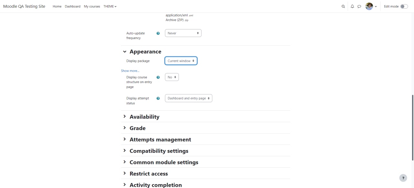Open the notifications bell
This screenshot has height=188, width=414.
pyautogui.click(x=352, y=6)
